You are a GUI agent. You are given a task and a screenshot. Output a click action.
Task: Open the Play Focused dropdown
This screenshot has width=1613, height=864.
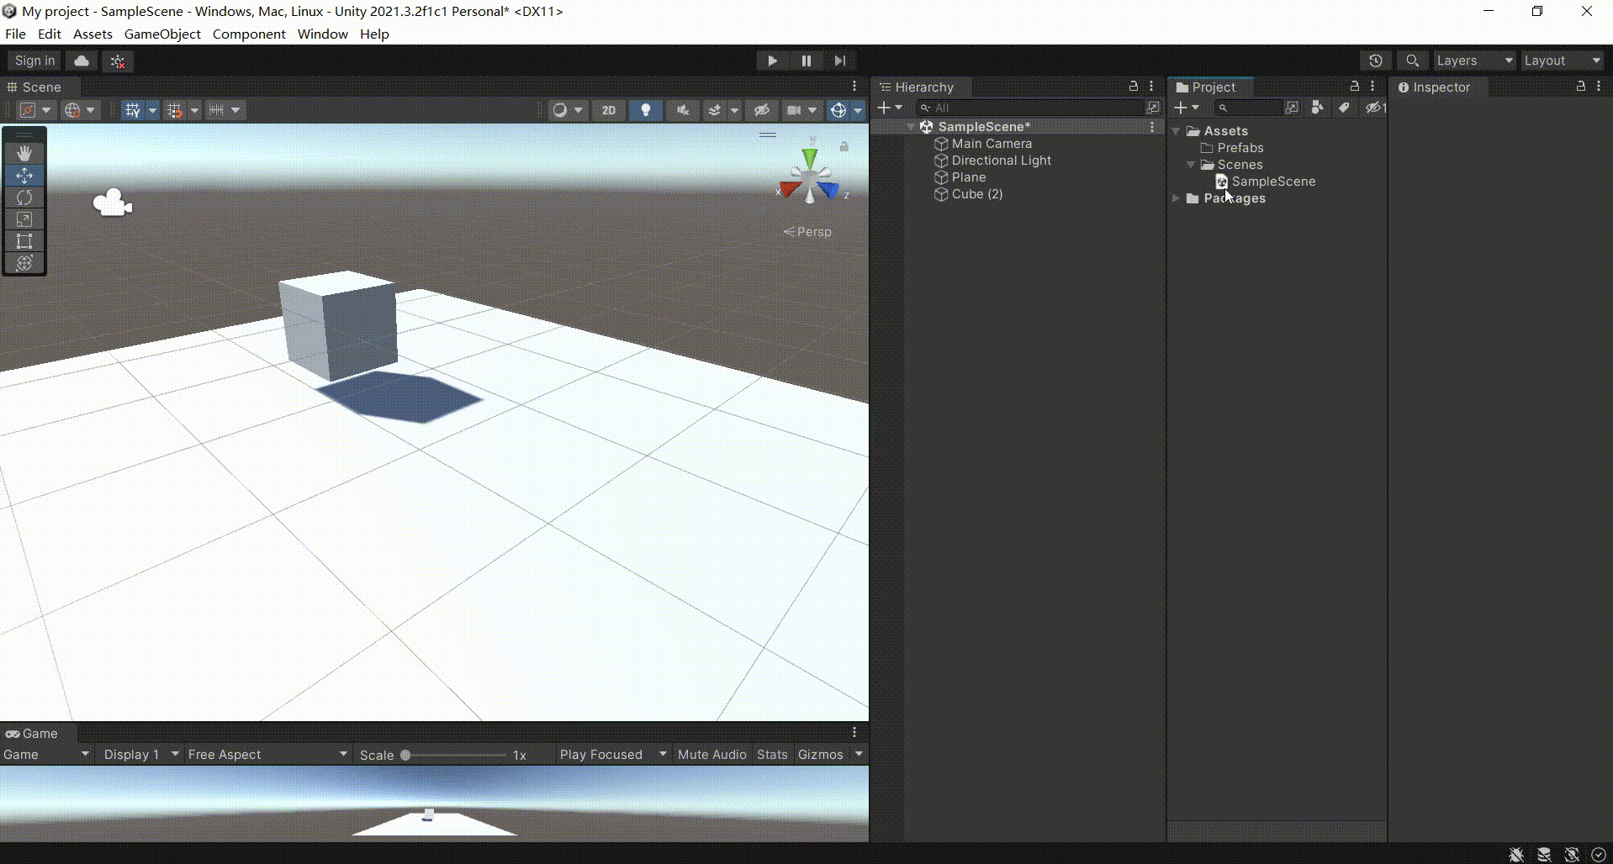[x=613, y=755]
